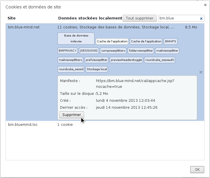Show the folderviewsplitter cookie details
Image resolution: width=210 pixels, height=178 pixels.
click(141, 51)
